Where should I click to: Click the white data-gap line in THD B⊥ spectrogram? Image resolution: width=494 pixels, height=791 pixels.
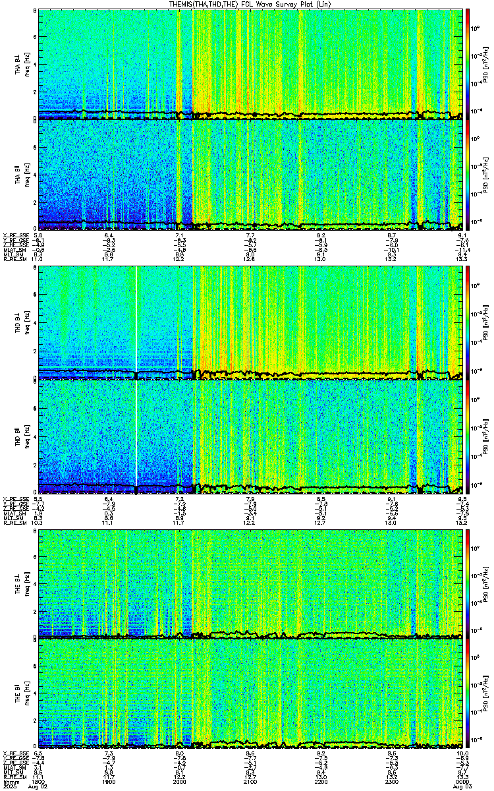(136, 322)
